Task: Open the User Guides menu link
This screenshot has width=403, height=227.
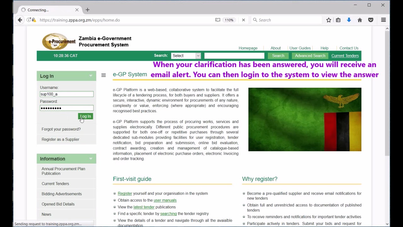Action: point(300,48)
